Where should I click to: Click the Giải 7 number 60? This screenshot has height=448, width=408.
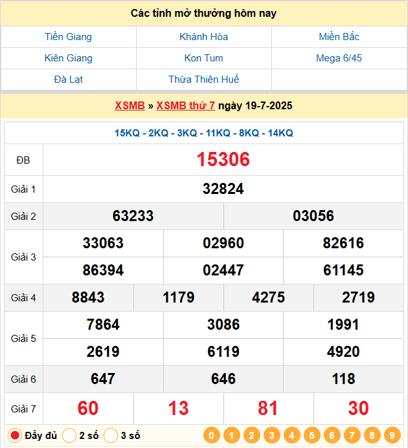(x=88, y=409)
